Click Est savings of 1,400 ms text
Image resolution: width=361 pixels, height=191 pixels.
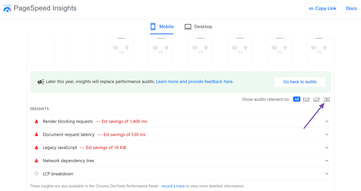[124, 121]
